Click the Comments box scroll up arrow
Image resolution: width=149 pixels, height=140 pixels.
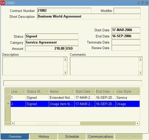tap(140, 59)
